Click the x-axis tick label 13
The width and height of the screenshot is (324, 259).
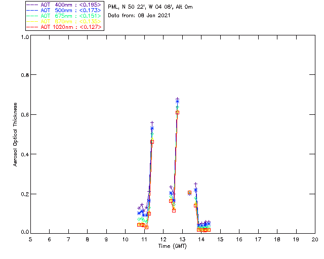[x=182, y=239]
